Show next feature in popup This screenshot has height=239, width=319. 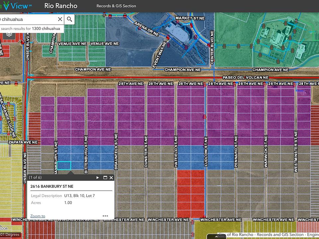tap(98, 178)
